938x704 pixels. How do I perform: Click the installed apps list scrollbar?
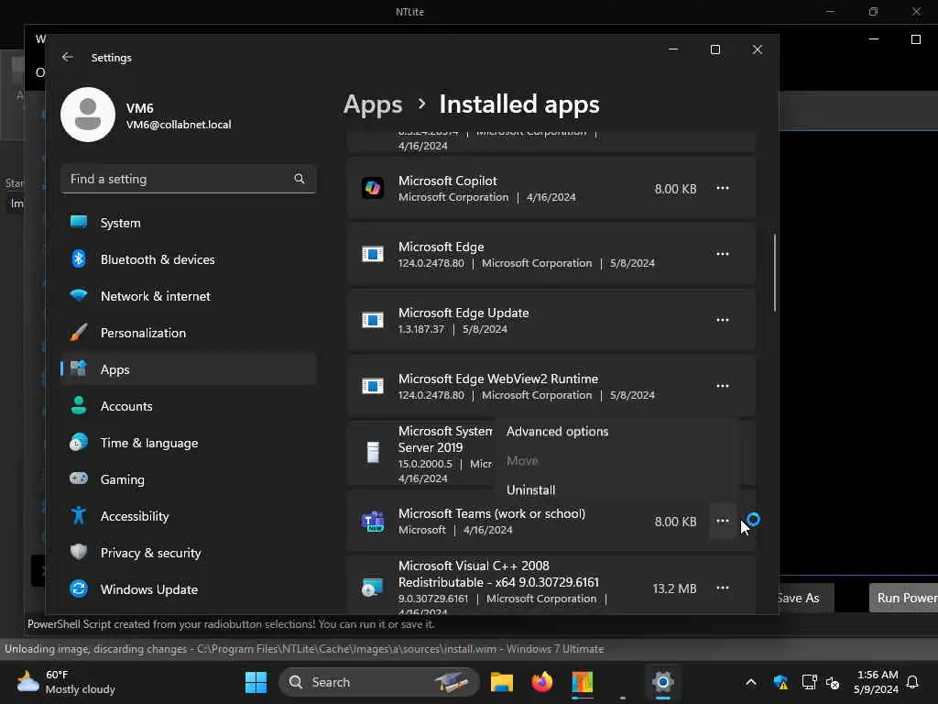[775, 272]
